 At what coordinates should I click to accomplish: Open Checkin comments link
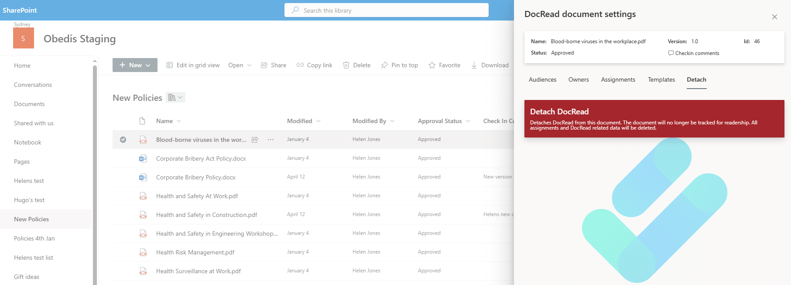pos(694,53)
